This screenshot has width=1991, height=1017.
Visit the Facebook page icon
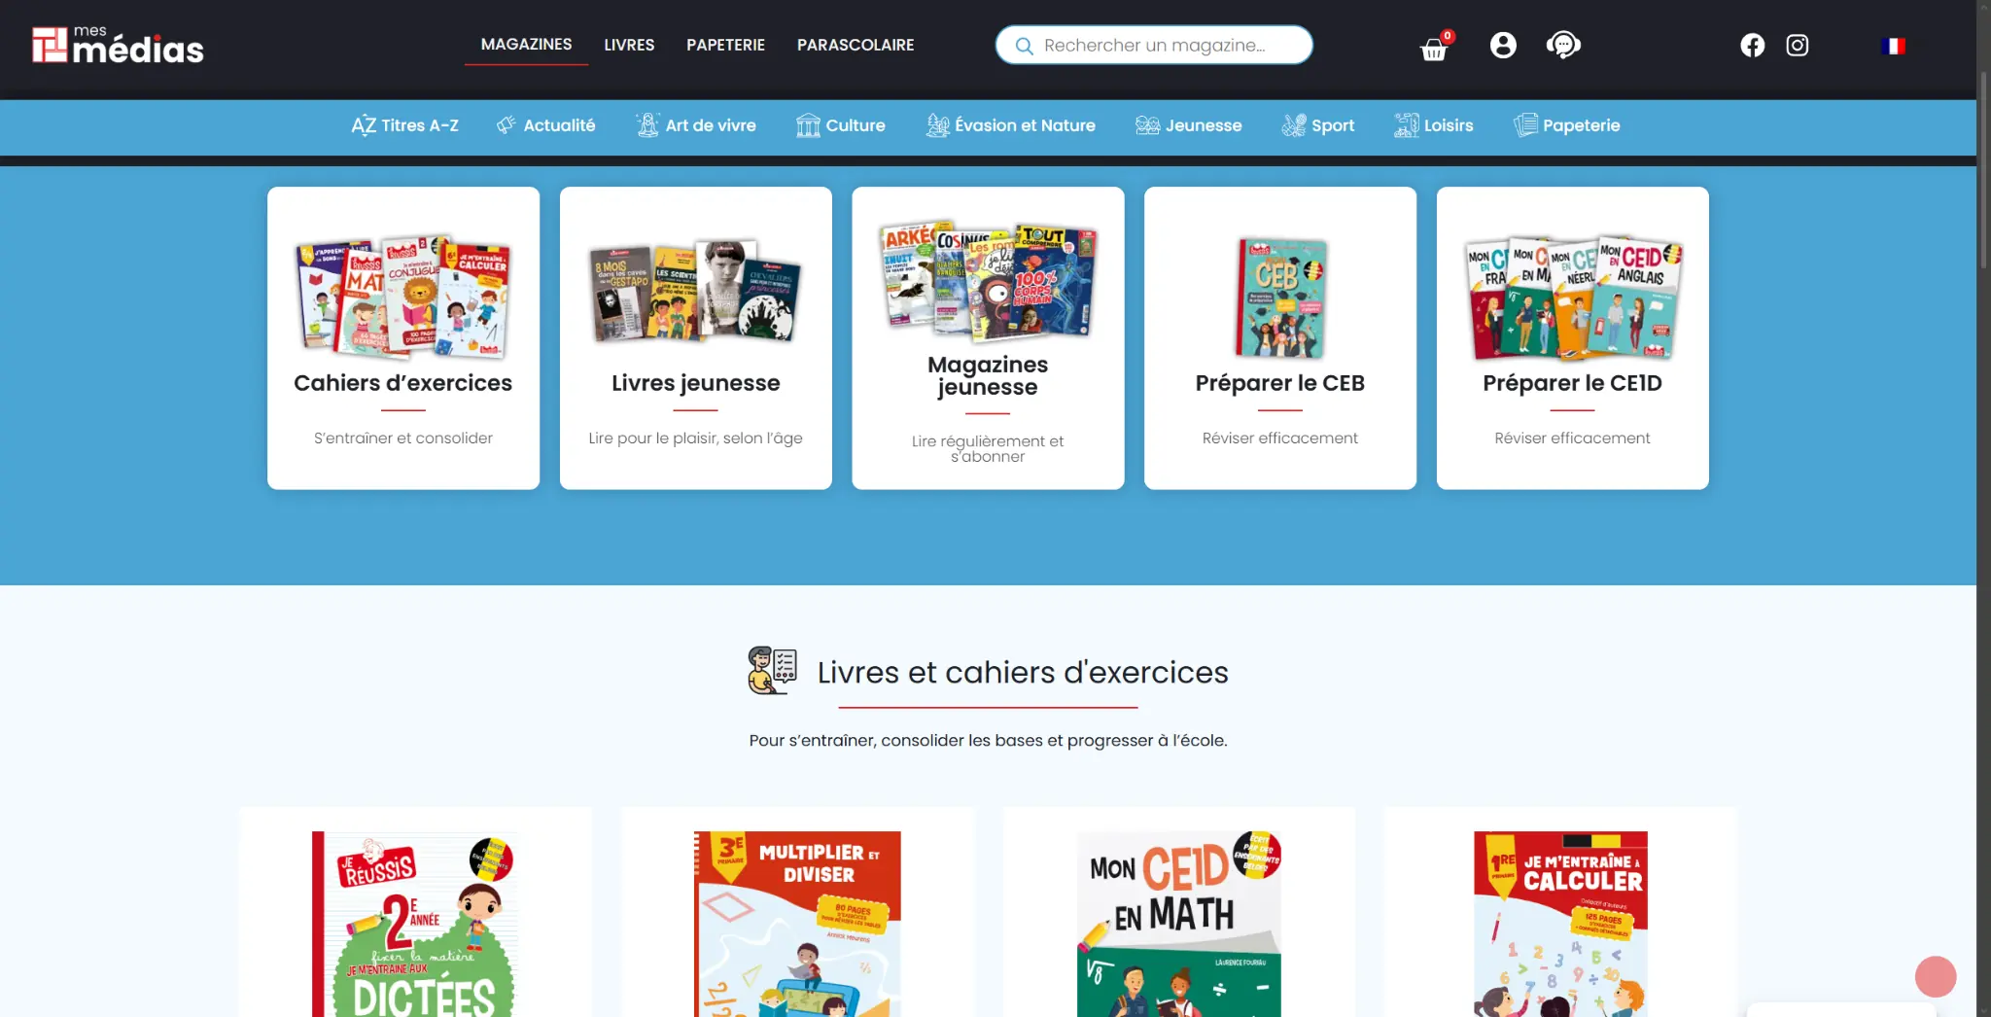1752,46
